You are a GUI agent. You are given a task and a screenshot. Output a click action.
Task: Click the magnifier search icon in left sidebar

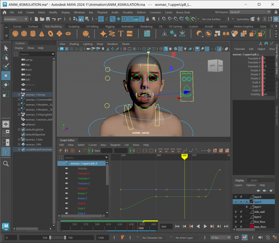[6, 164]
